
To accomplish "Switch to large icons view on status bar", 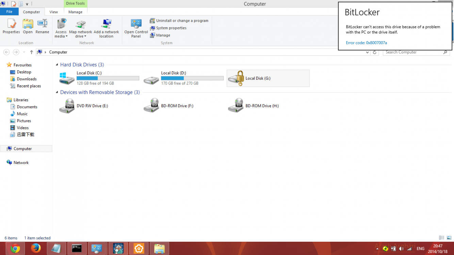I will tap(449, 238).
